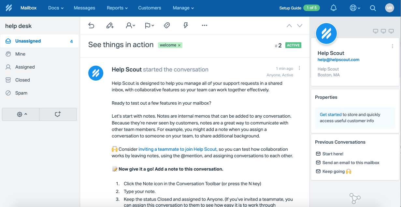Expand the Reports menu
Image resolution: width=401 pixels, height=207 pixels.
pyautogui.click(x=117, y=8)
